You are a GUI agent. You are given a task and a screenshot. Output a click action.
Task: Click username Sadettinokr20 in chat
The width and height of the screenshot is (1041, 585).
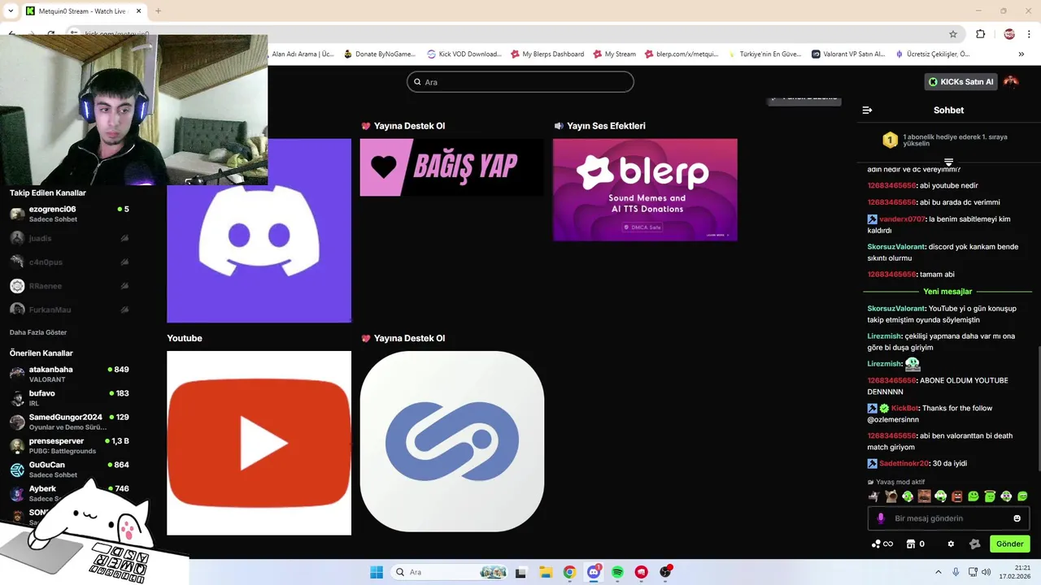point(904,463)
